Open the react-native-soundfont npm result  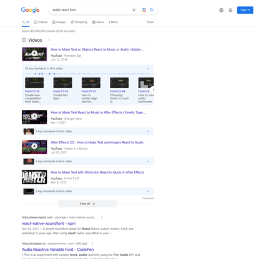(49, 223)
